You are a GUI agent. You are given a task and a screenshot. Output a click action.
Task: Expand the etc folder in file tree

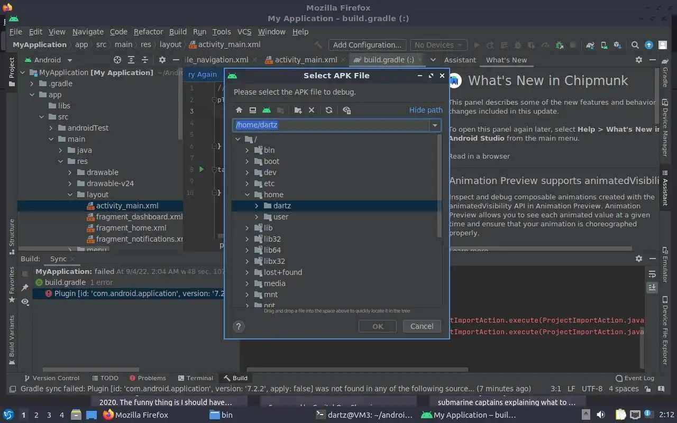coord(247,183)
